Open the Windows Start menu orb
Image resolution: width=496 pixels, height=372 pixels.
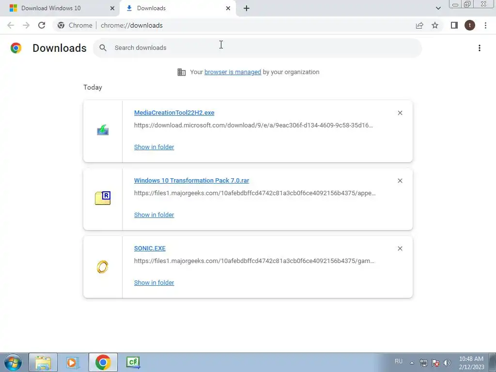click(x=13, y=362)
